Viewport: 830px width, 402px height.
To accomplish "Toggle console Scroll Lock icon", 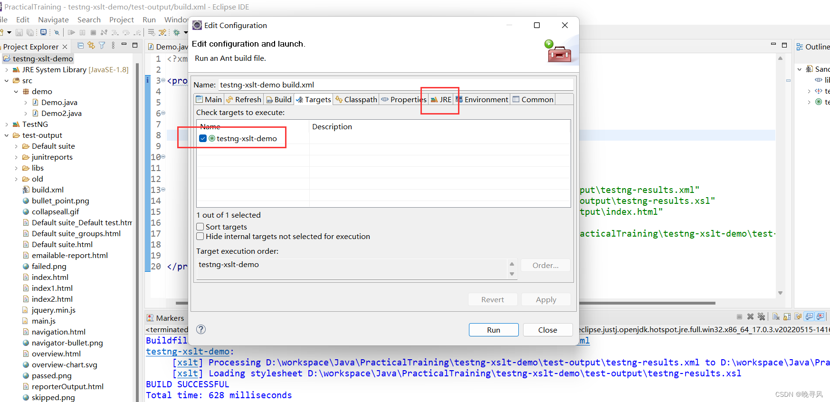I will click(x=787, y=316).
